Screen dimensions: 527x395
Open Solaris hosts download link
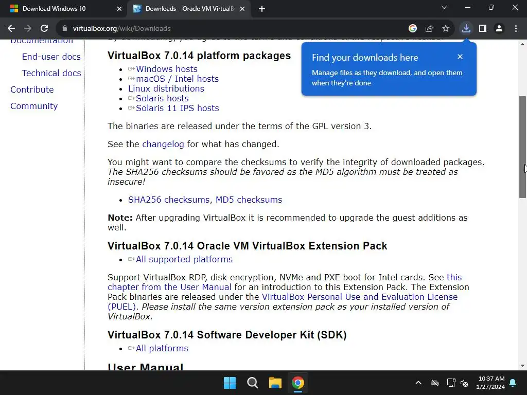[162, 98]
